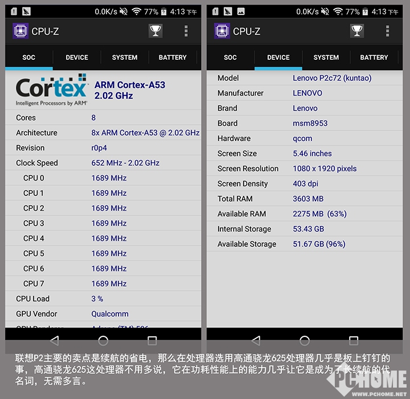Image resolution: width=410 pixels, height=399 pixels.
Task: Tap the CPU 4 row
Action: pyautogui.click(x=103, y=238)
